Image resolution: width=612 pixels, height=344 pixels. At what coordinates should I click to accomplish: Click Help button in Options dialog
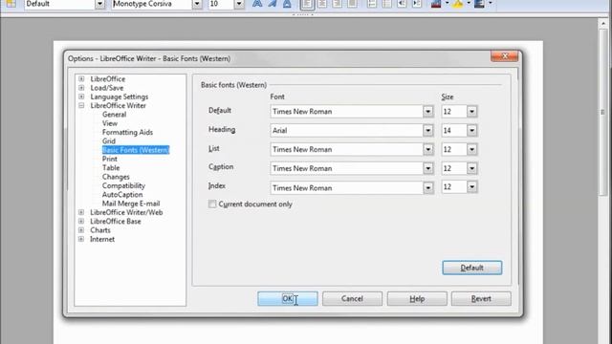[x=417, y=299]
